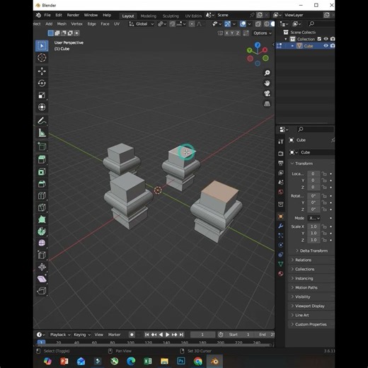Collapse the Transform panel
The width and height of the screenshot is (368, 368).
tap(292, 163)
